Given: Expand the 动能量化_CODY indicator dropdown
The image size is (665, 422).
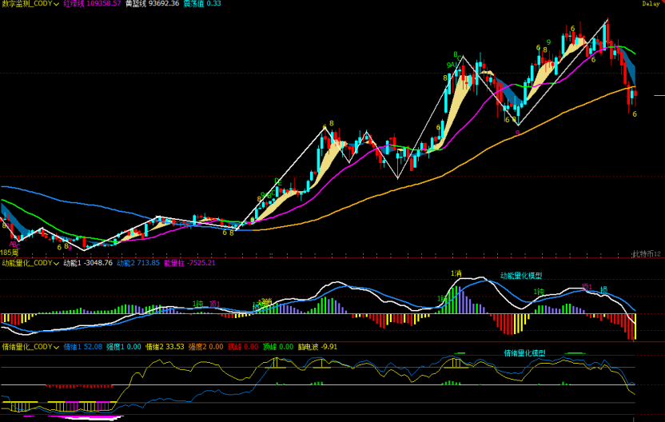Looking at the screenshot, I should click(55, 262).
